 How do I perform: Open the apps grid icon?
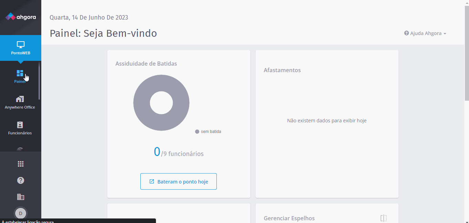coord(20,164)
